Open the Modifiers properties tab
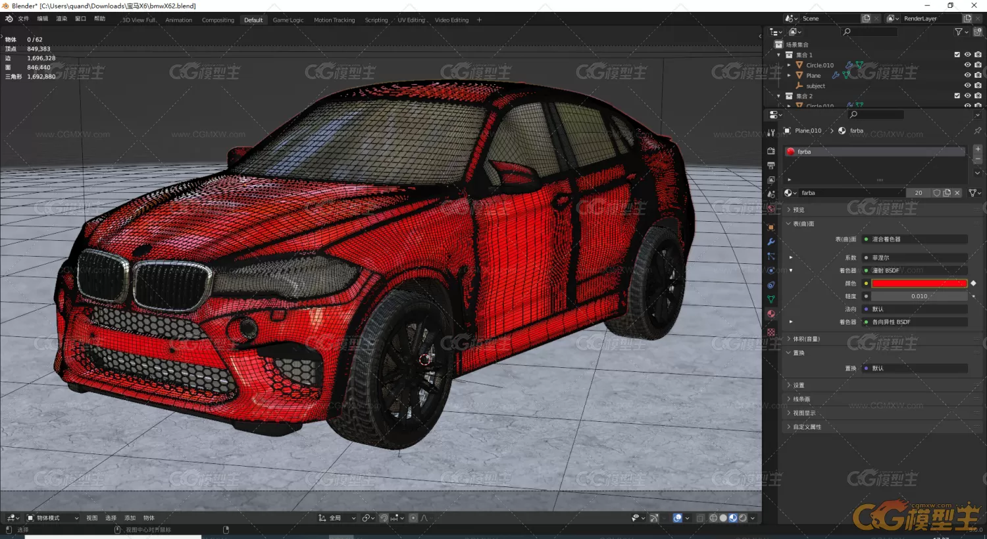 point(771,242)
